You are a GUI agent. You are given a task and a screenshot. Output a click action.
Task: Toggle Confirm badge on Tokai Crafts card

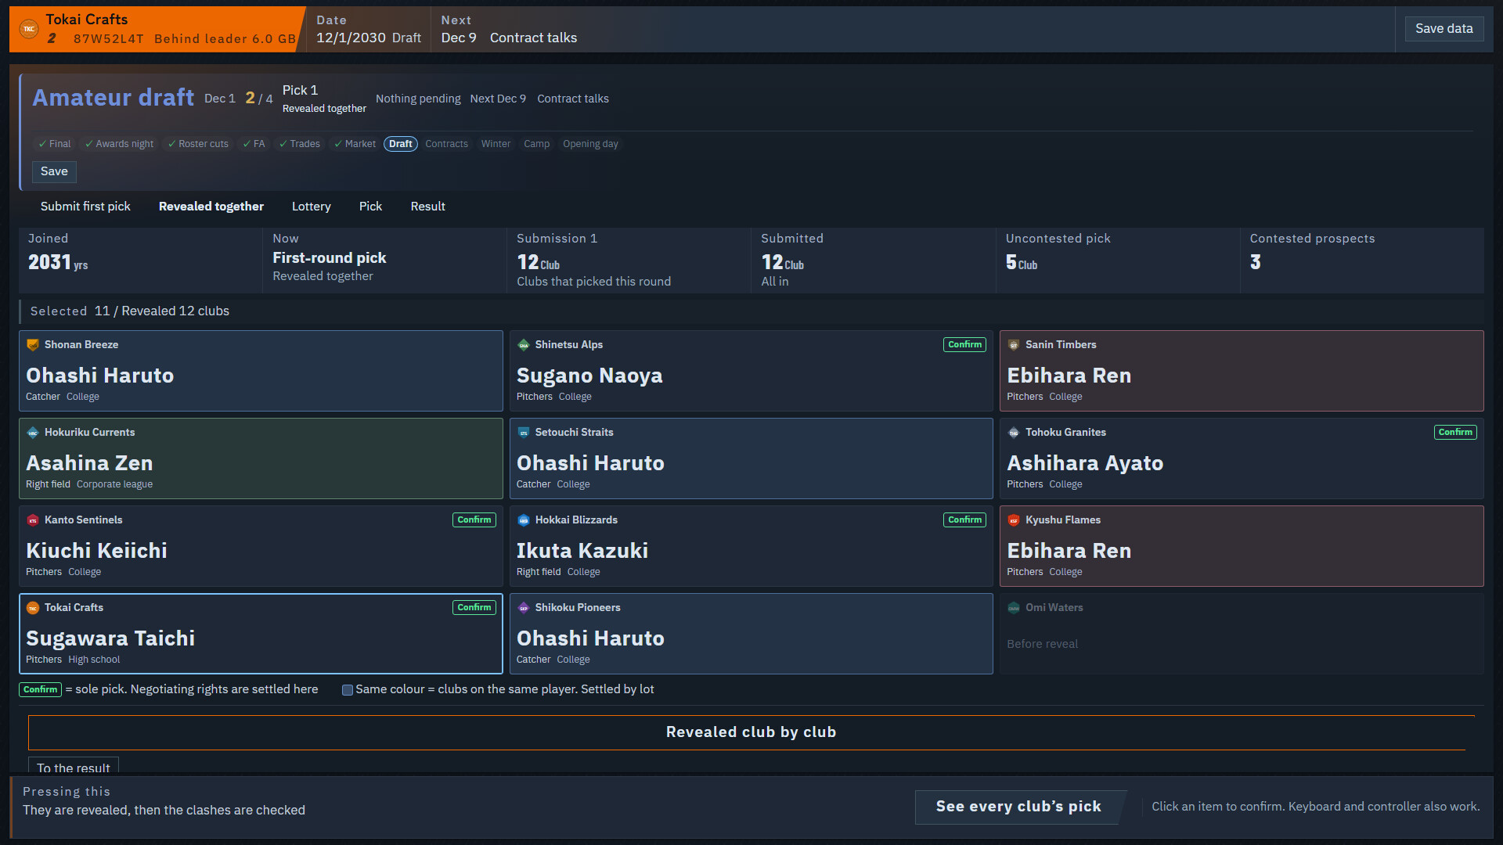pos(474,607)
